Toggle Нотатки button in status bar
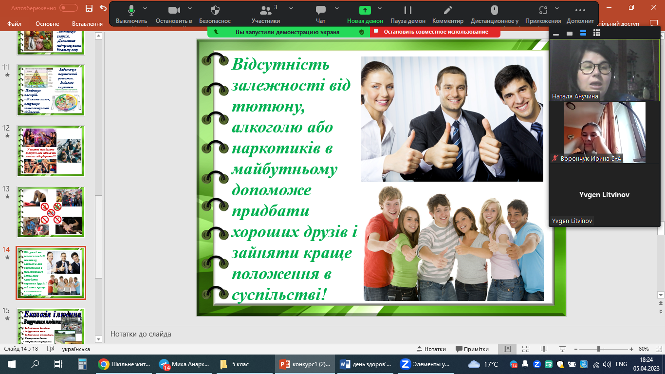The width and height of the screenshot is (665, 374). [432, 349]
